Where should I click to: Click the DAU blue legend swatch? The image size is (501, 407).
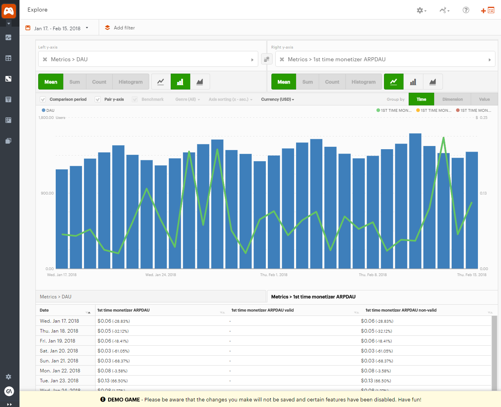click(44, 111)
